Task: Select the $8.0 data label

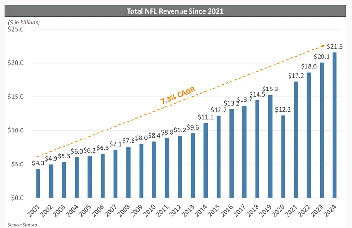Action: [141, 138]
